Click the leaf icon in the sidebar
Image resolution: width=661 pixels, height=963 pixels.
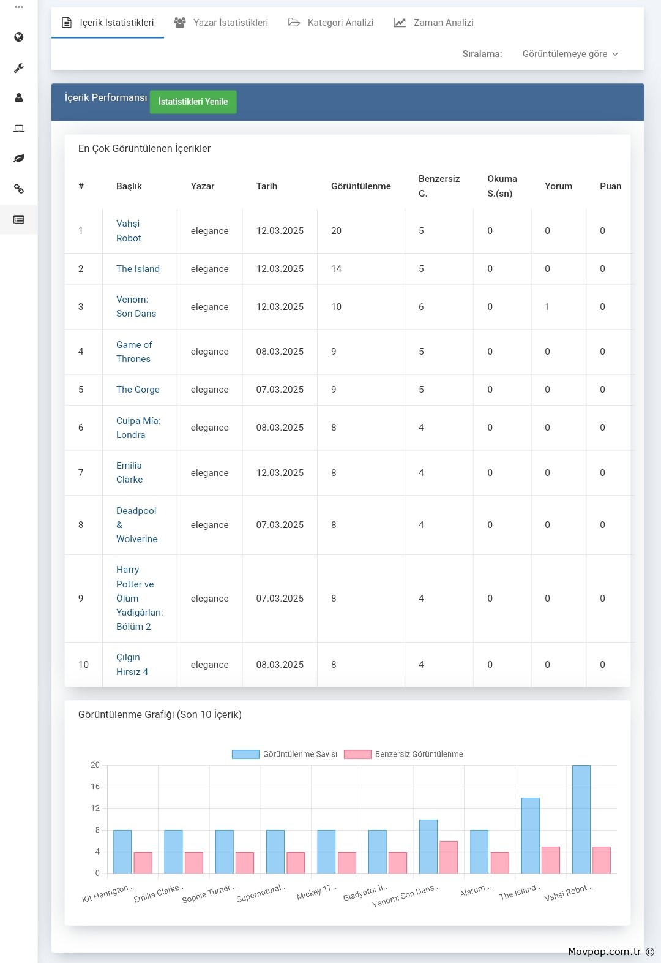pyautogui.click(x=19, y=158)
